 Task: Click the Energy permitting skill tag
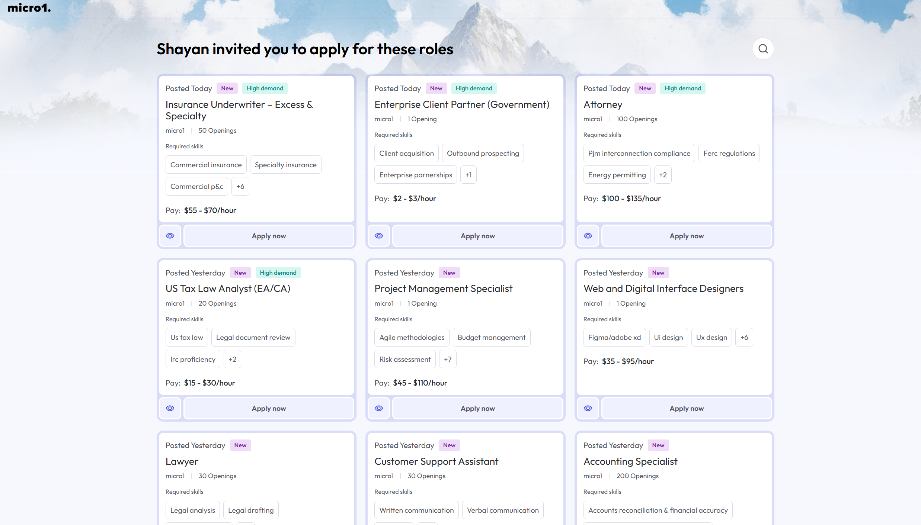[617, 175]
